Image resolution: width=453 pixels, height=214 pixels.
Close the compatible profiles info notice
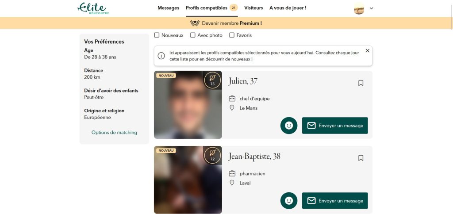click(x=367, y=51)
